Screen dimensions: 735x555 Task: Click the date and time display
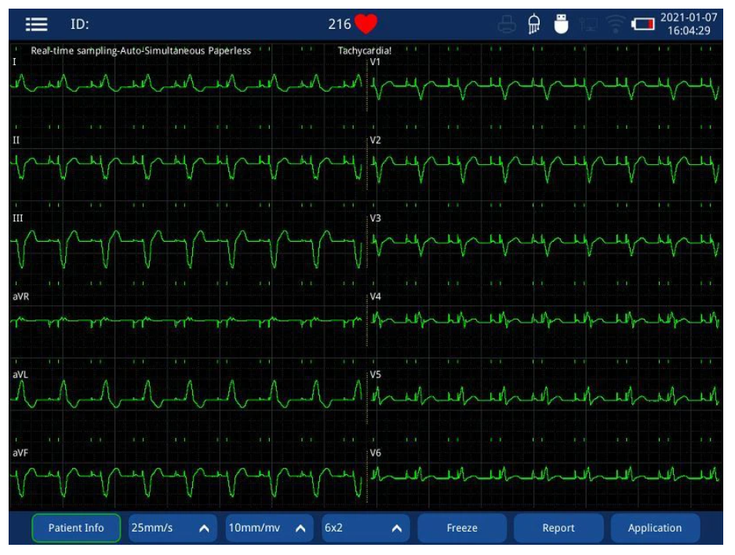[x=689, y=24]
